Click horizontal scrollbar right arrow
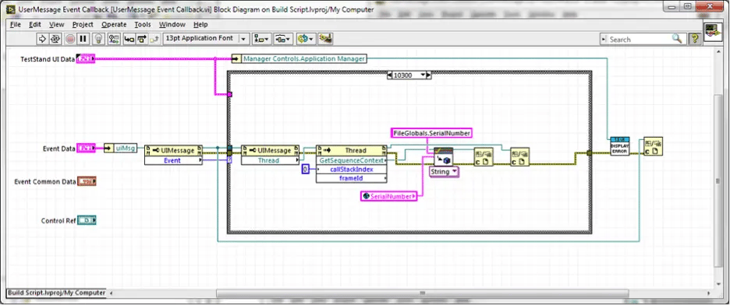The image size is (730, 305). coord(709,293)
